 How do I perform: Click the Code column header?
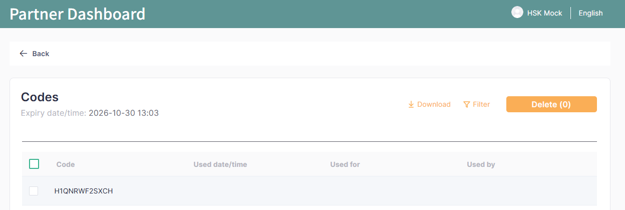[x=66, y=164]
